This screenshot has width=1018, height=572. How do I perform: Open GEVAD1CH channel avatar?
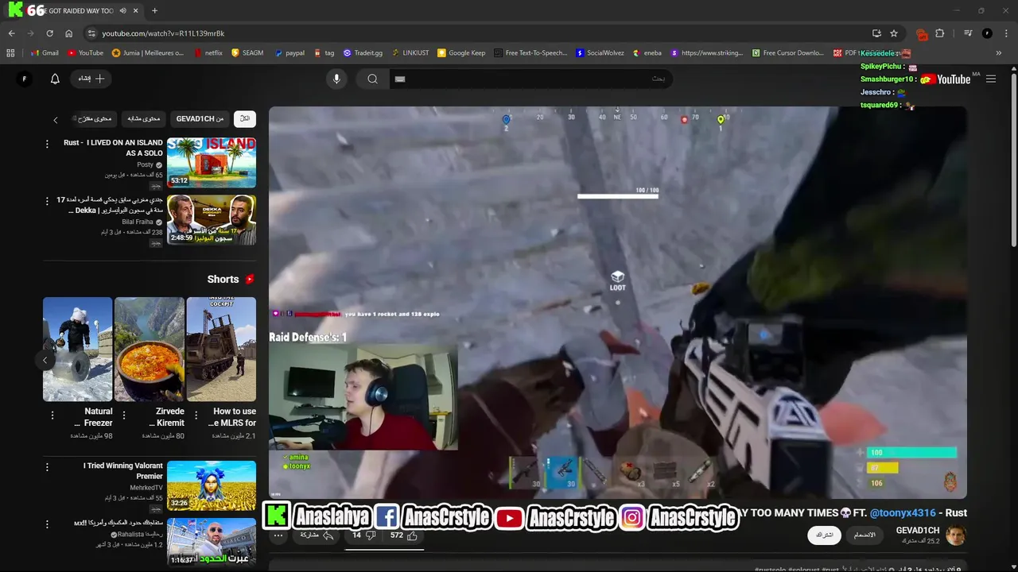point(955,535)
